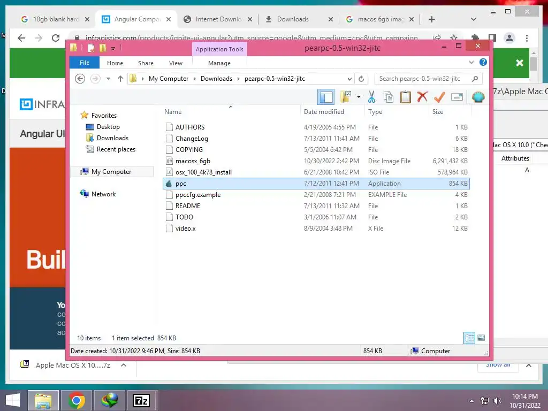Select the ppc application file
Image resolution: width=548 pixels, height=411 pixels.
(316, 184)
